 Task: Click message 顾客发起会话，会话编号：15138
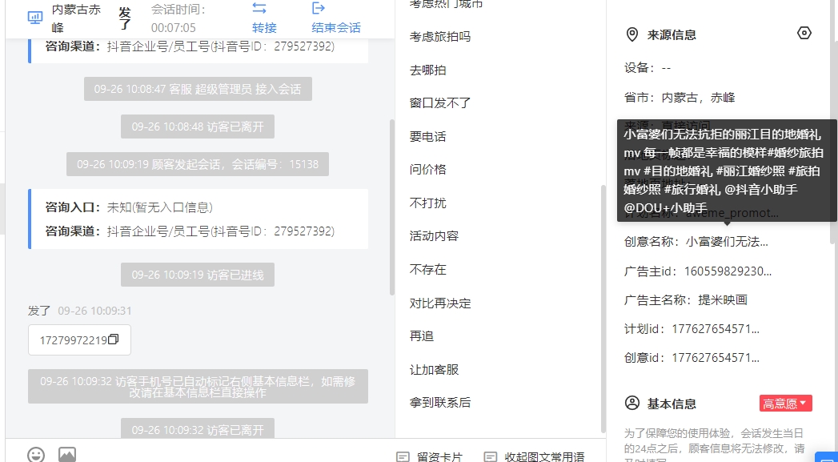tap(198, 164)
